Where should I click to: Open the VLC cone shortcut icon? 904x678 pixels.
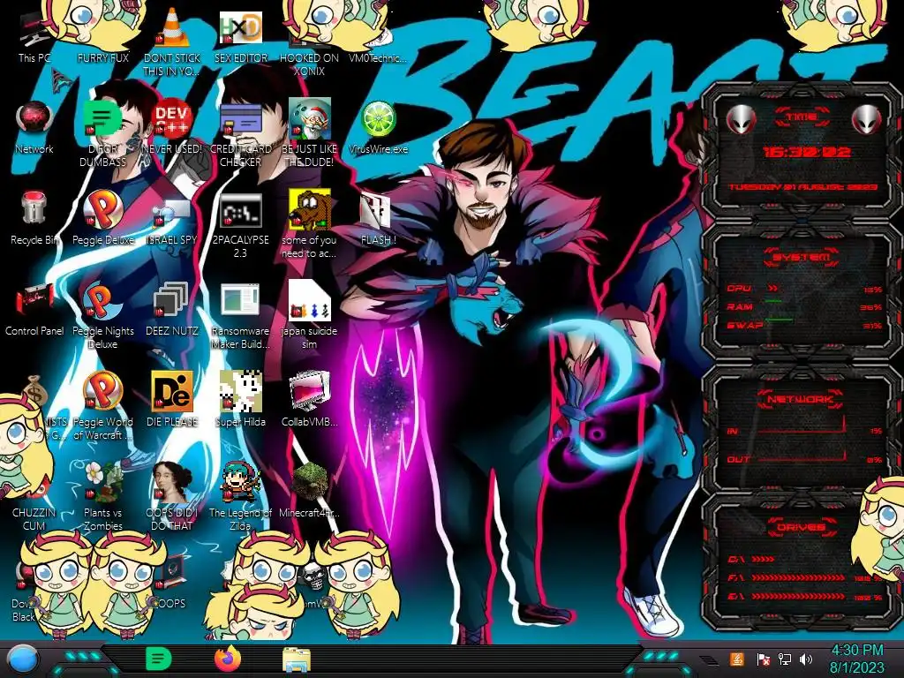coord(172,29)
